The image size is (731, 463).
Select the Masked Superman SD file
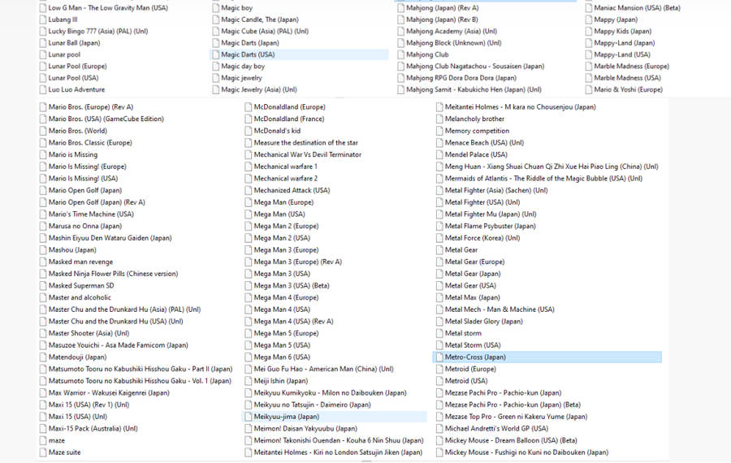click(80, 286)
